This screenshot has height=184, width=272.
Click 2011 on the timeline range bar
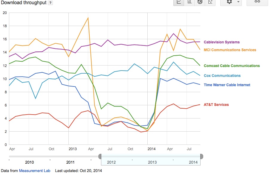[70, 162]
